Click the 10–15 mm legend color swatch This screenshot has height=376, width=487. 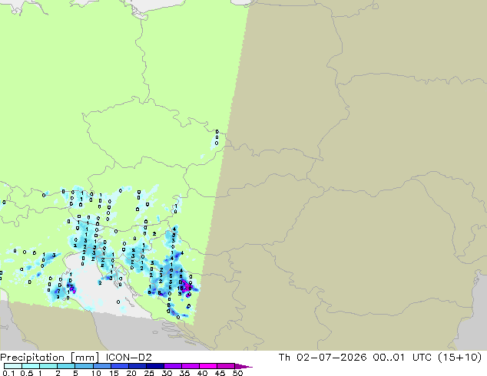(x=102, y=366)
